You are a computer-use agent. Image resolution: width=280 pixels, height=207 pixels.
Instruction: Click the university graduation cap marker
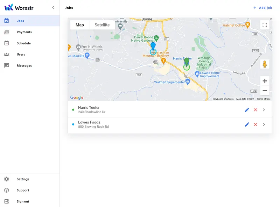[120, 27]
